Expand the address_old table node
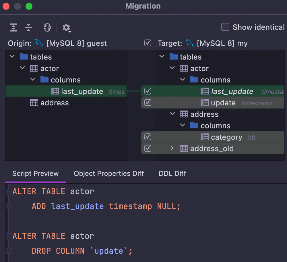The width and height of the screenshot is (287, 262). pos(172,148)
